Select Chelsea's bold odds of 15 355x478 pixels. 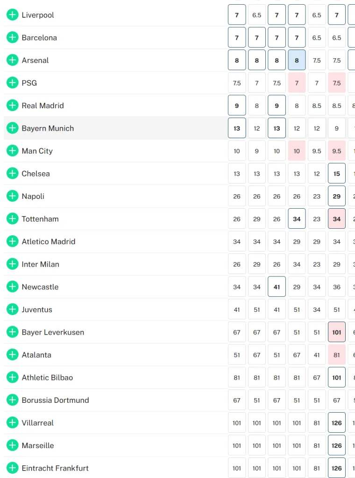click(x=337, y=174)
